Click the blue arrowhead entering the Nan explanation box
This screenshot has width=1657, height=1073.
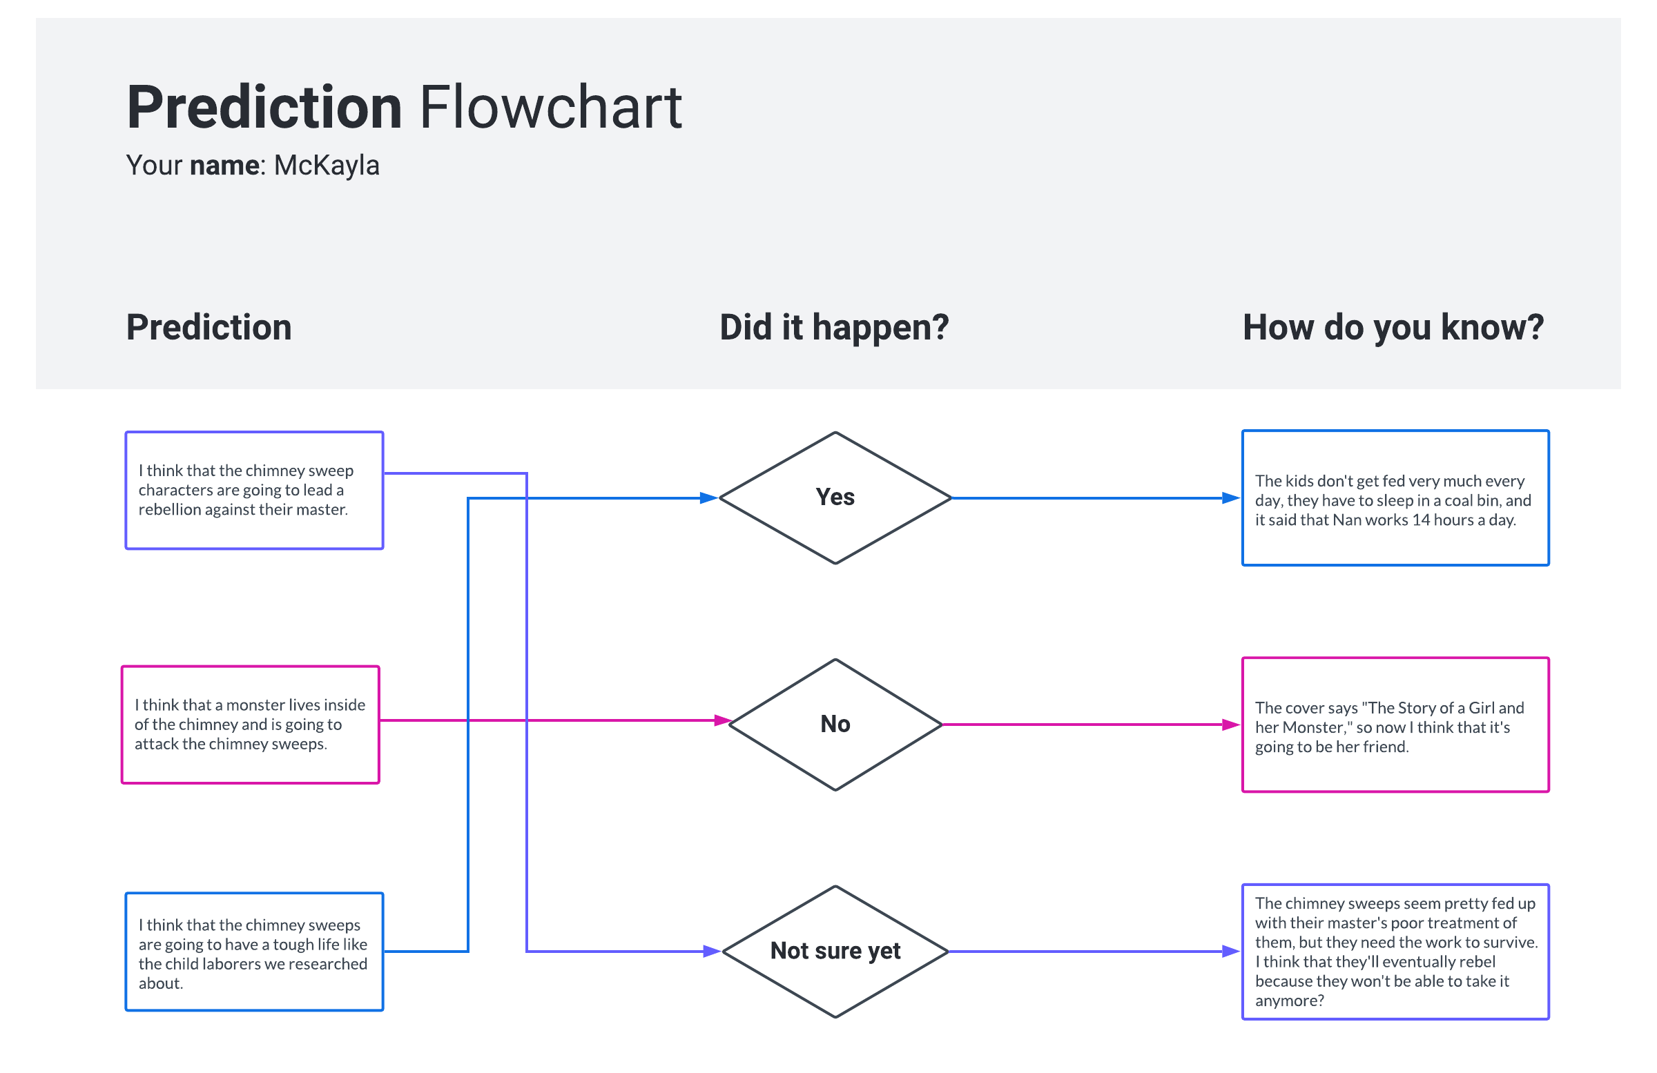(x=1231, y=498)
